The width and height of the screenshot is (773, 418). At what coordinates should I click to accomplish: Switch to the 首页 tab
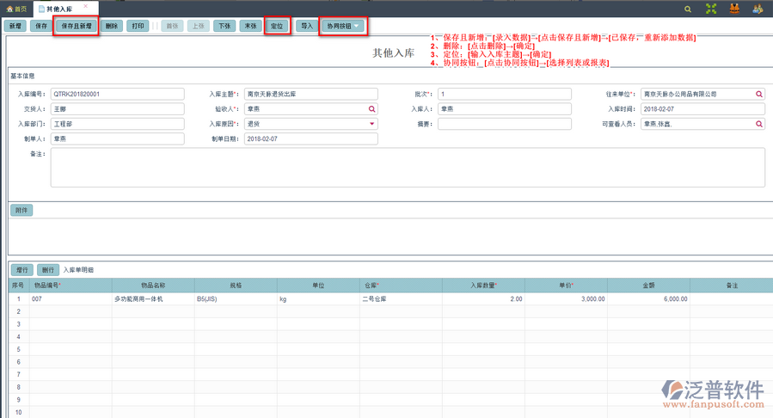click(17, 9)
